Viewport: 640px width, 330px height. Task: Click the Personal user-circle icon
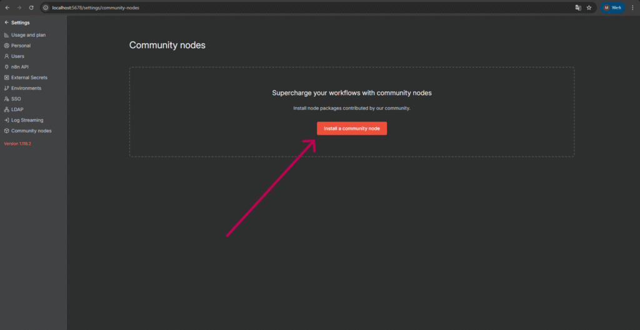[6, 46]
